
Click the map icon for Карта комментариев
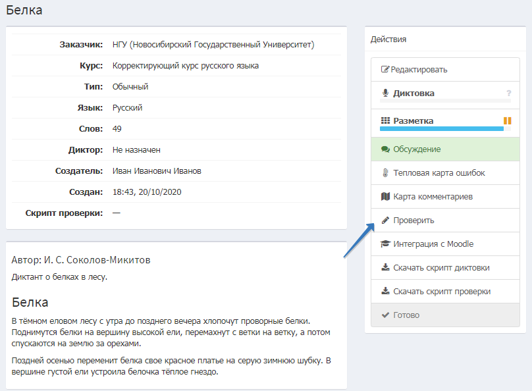(x=385, y=197)
